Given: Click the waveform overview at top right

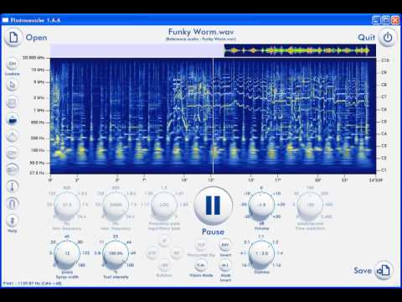Looking at the screenshot, I should click(300, 50).
